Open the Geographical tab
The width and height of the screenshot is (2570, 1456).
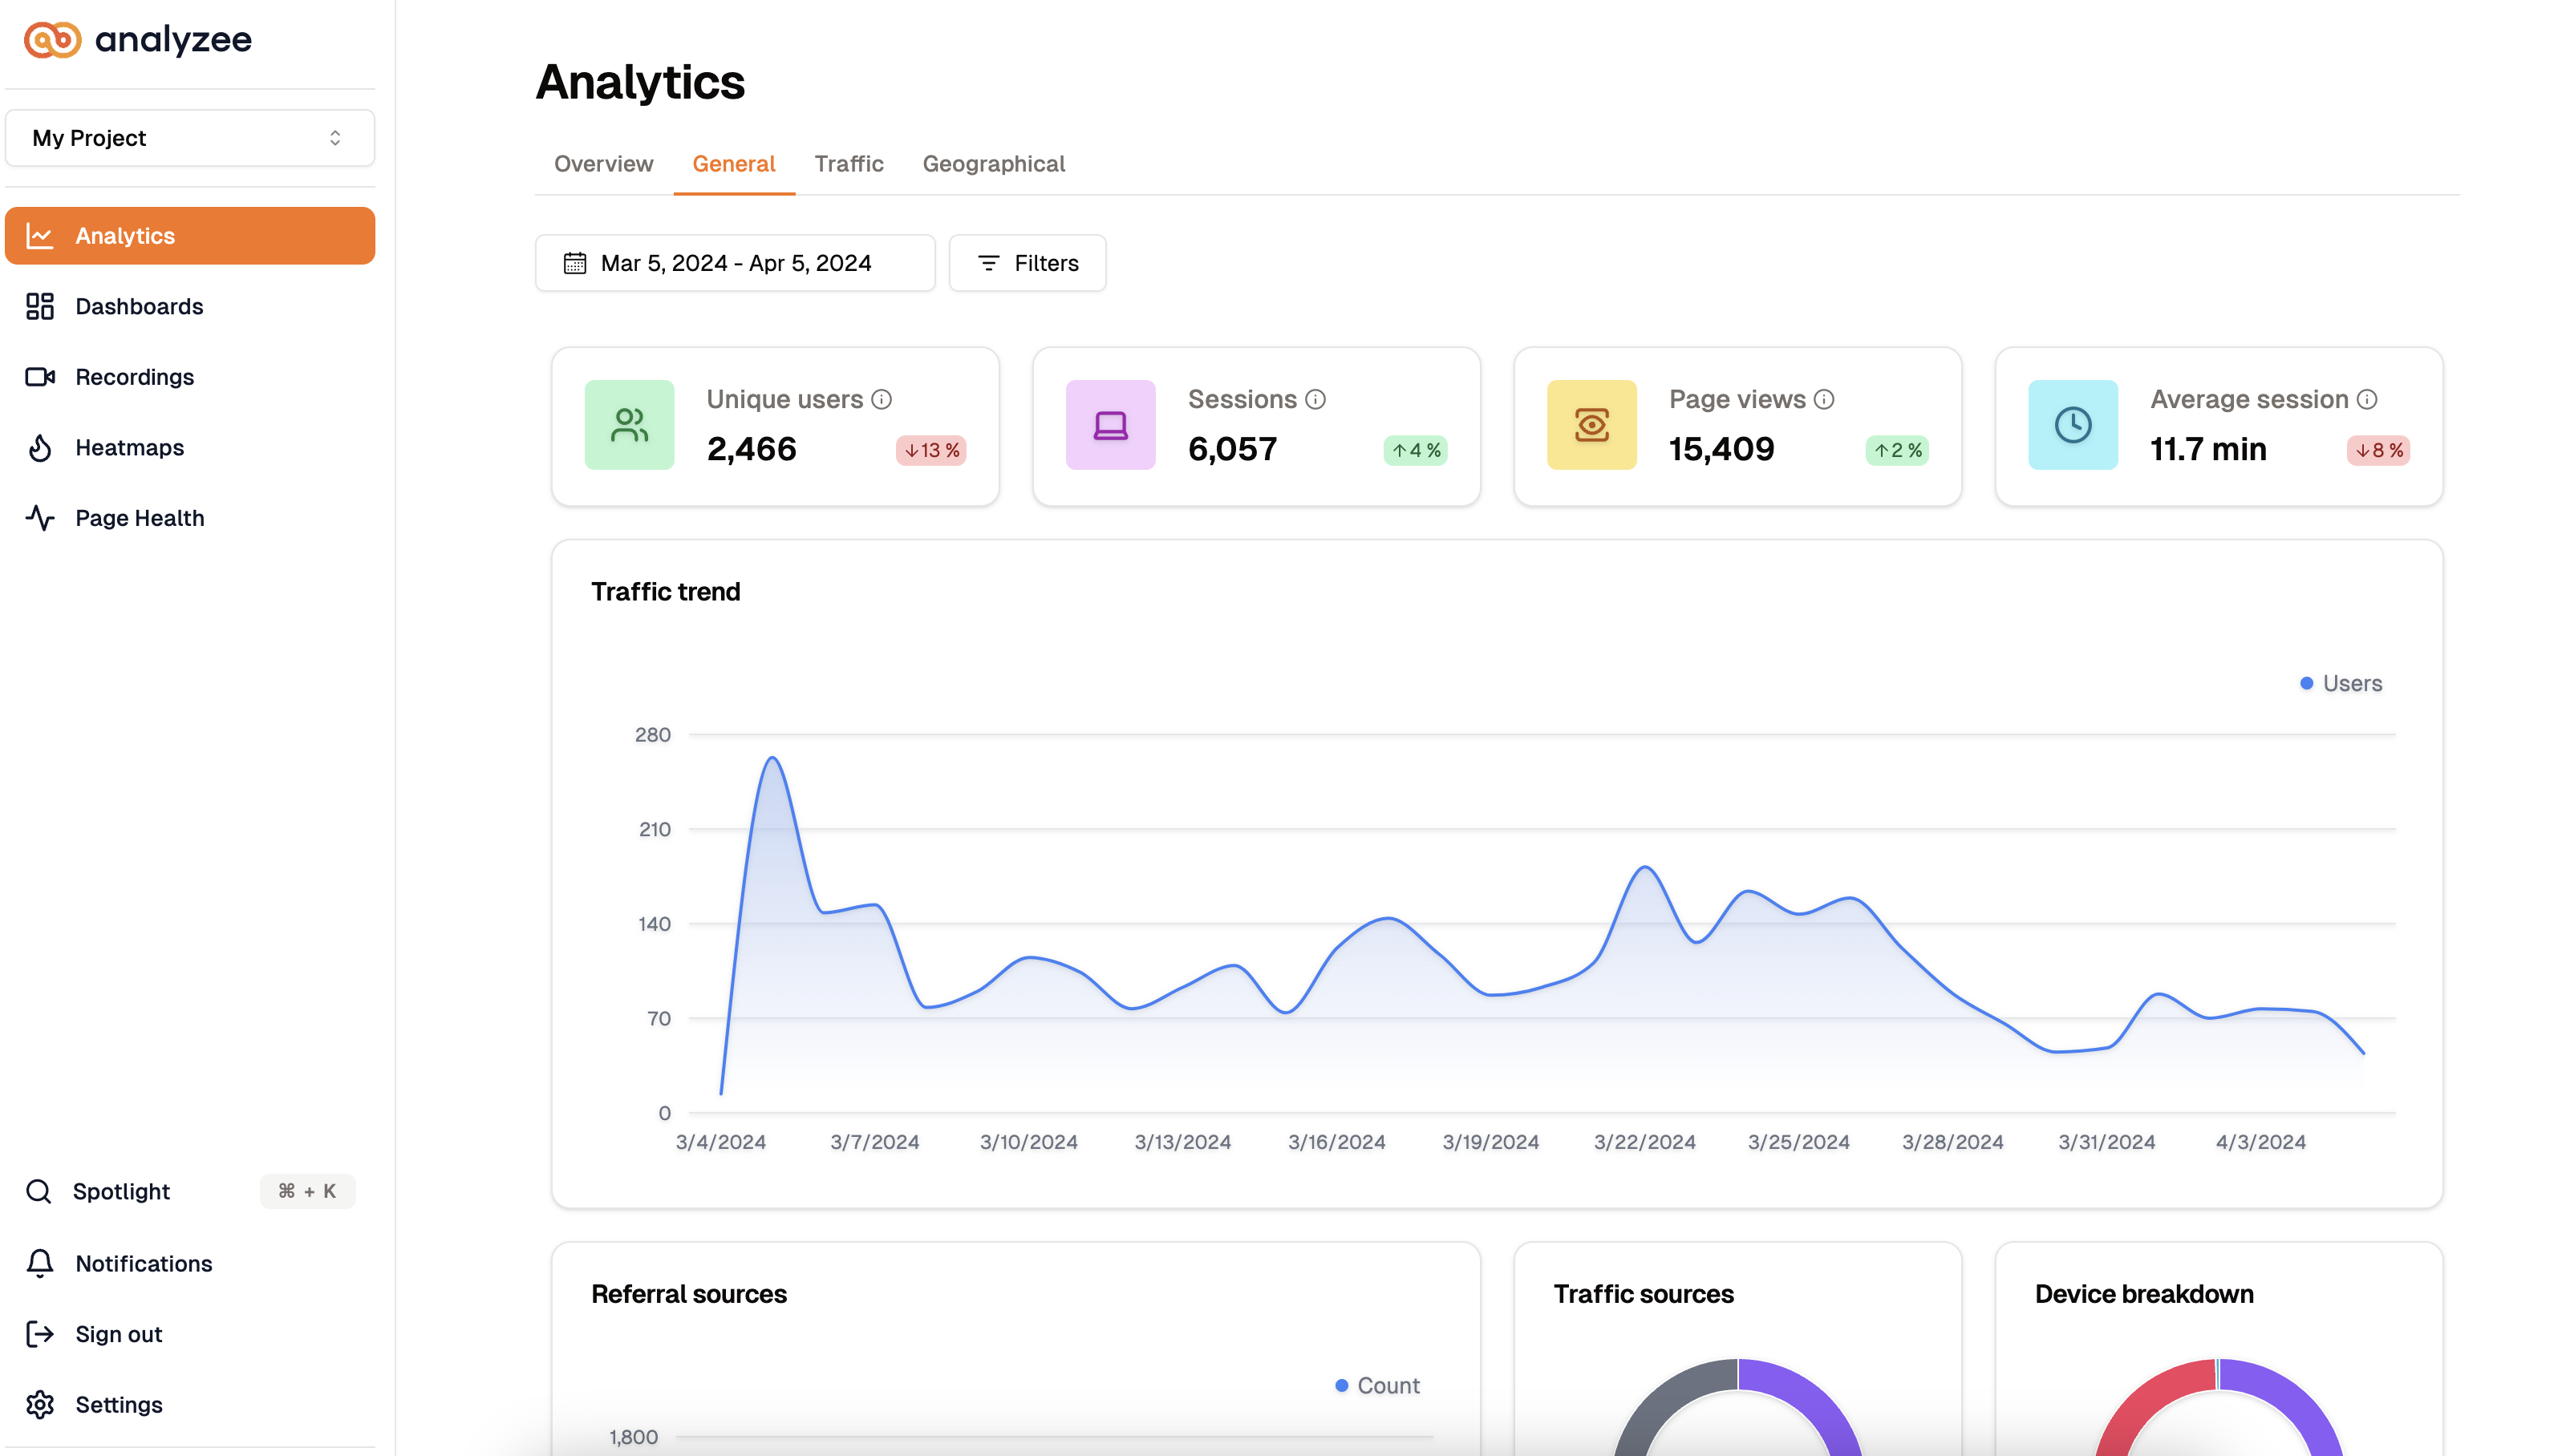(x=993, y=164)
